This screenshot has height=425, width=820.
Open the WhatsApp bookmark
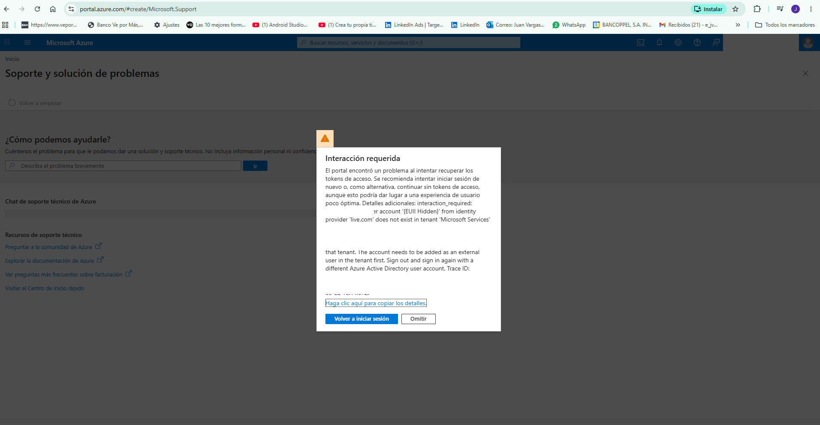pyautogui.click(x=569, y=25)
